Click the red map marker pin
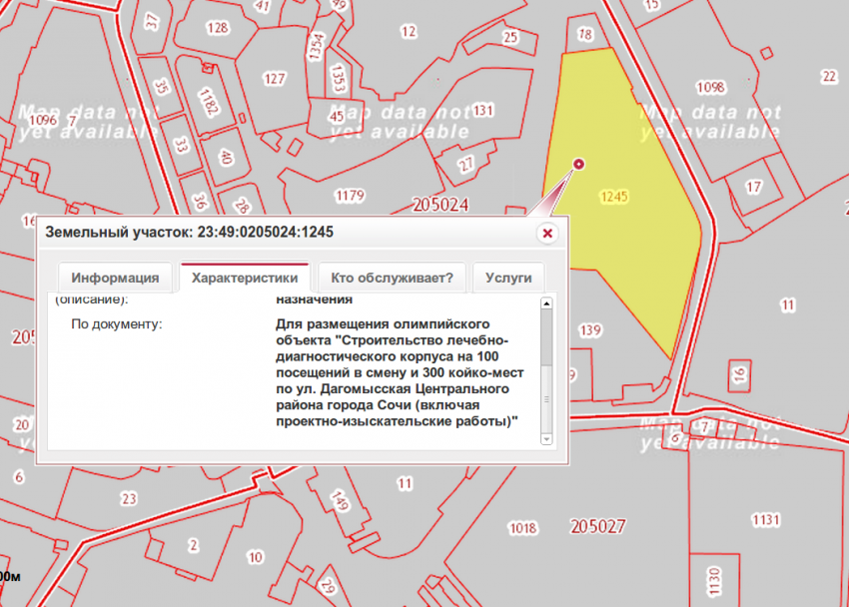Viewport: 849px width, 607px height. (x=578, y=164)
